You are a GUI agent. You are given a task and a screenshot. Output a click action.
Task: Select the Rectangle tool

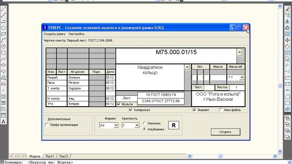point(3,34)
